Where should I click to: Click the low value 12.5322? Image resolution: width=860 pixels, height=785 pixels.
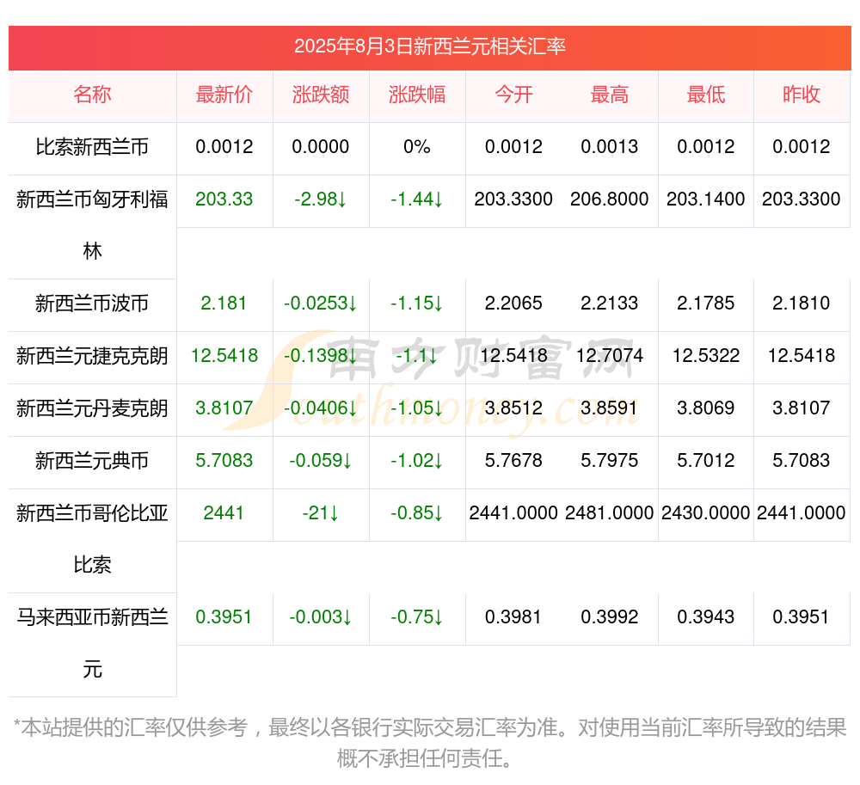pos(706,356)
